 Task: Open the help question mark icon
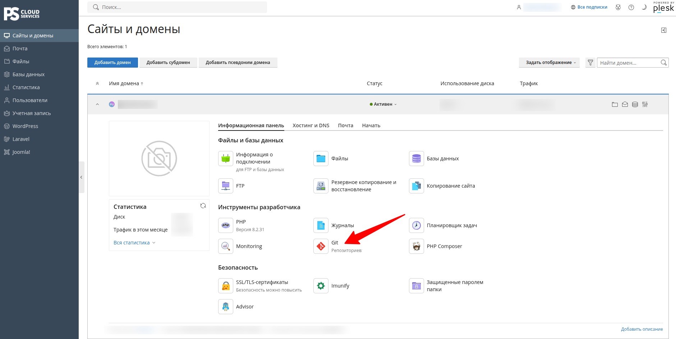[x=631, y=7]
